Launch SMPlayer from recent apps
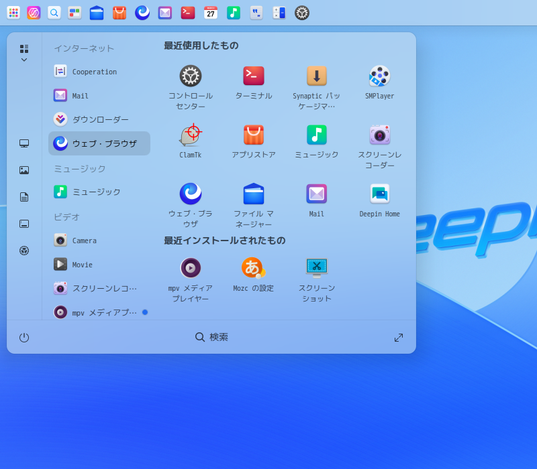Screen dimensions: 537x469 point(380,76)
